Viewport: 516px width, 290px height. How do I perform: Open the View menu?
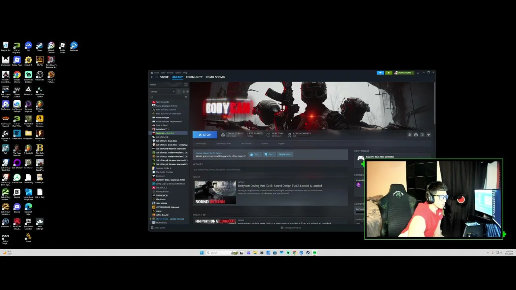click(163, 73)
